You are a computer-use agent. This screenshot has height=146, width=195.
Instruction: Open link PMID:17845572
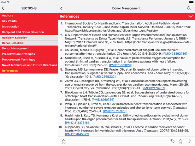click(x=77, y=134)
